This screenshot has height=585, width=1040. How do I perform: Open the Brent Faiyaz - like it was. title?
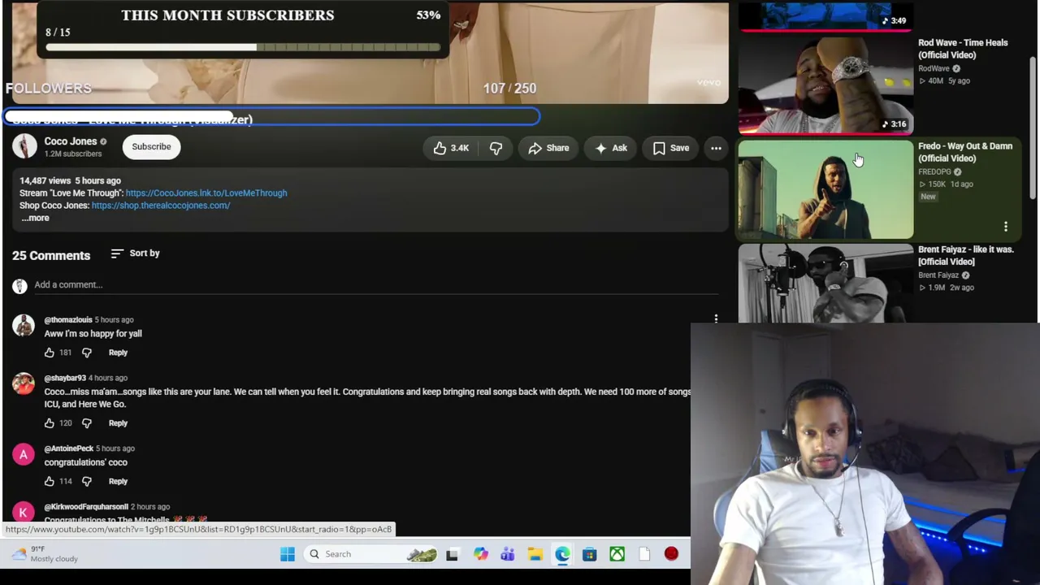pyautogui.click(x=966, y=255)
